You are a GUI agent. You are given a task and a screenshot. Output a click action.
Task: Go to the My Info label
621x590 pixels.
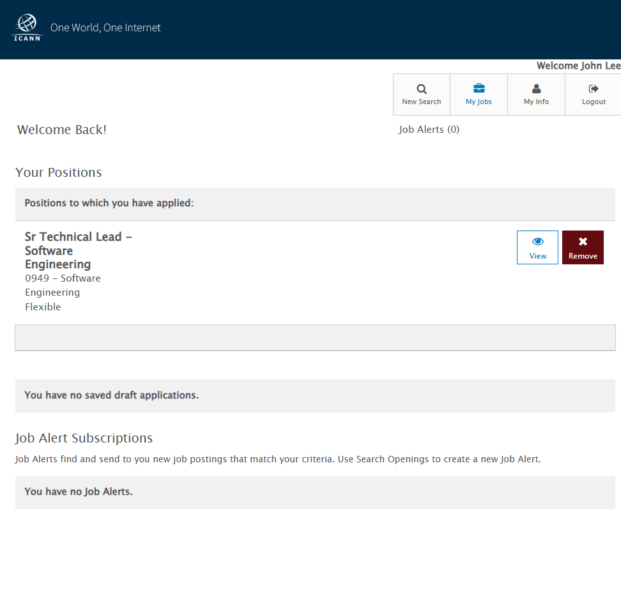(537, 102)
